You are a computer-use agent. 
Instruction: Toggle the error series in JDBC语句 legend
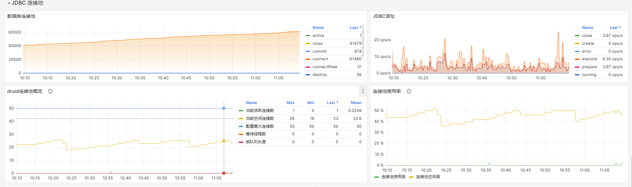pyautogui.click(x=586, y=51)
